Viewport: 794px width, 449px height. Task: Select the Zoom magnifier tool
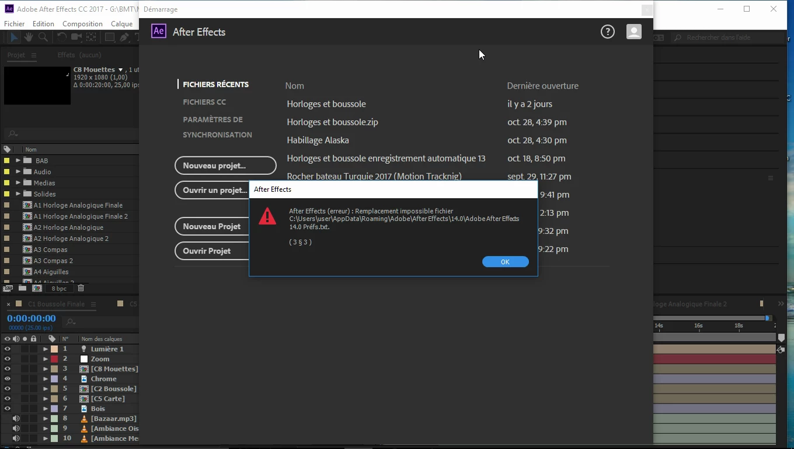tap(43, 37)
